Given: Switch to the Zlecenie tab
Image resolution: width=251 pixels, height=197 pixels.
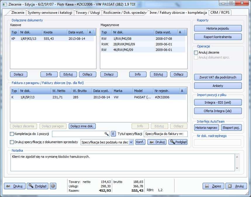Looking at the screenshot, I should point(18,13).
